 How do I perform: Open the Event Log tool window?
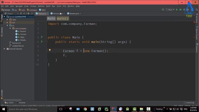189,103
